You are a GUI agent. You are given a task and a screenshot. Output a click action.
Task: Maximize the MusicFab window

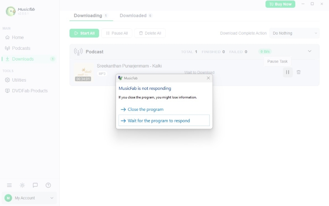point(312,4)
